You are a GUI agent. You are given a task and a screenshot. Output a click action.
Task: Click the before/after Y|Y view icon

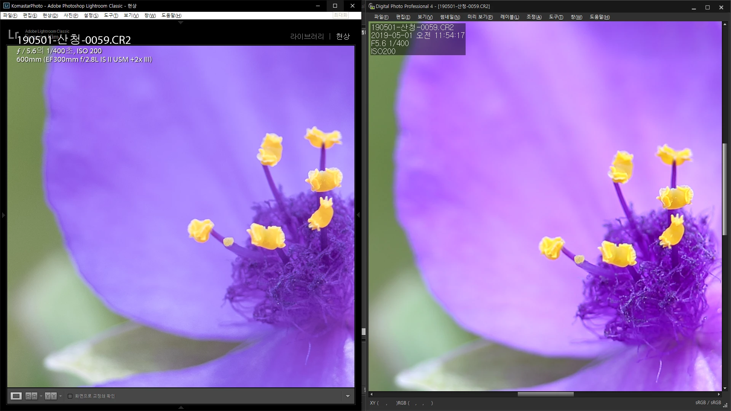tap(51, 396)
